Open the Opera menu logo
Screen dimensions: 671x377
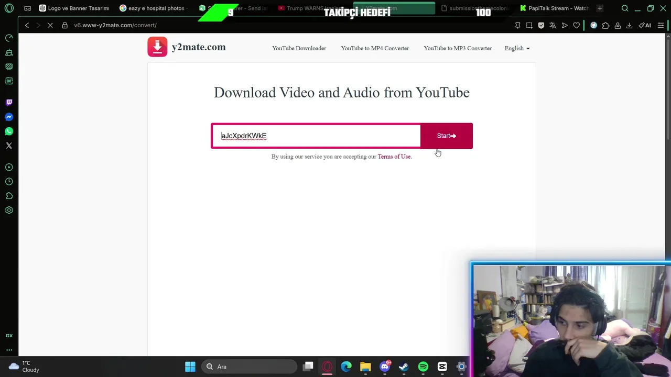pyautogui.click(x=9, y=8)
